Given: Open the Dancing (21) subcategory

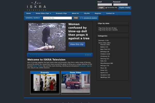Looking at the screenshot, I should click(105, 59).
